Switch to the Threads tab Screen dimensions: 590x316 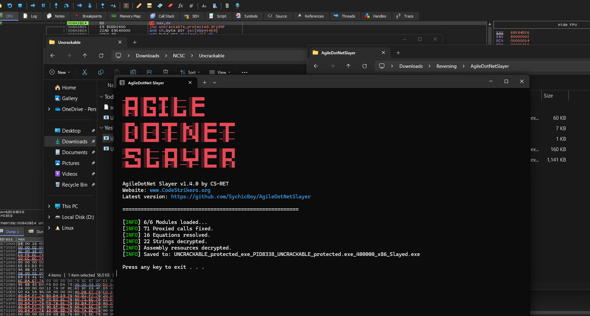344,16
